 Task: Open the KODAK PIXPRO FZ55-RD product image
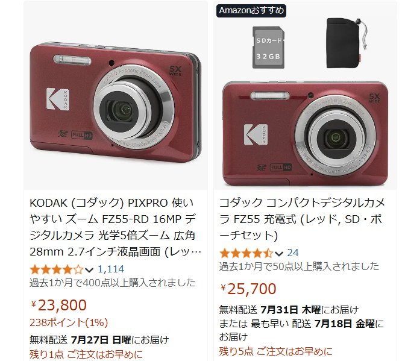pos(116,95)
